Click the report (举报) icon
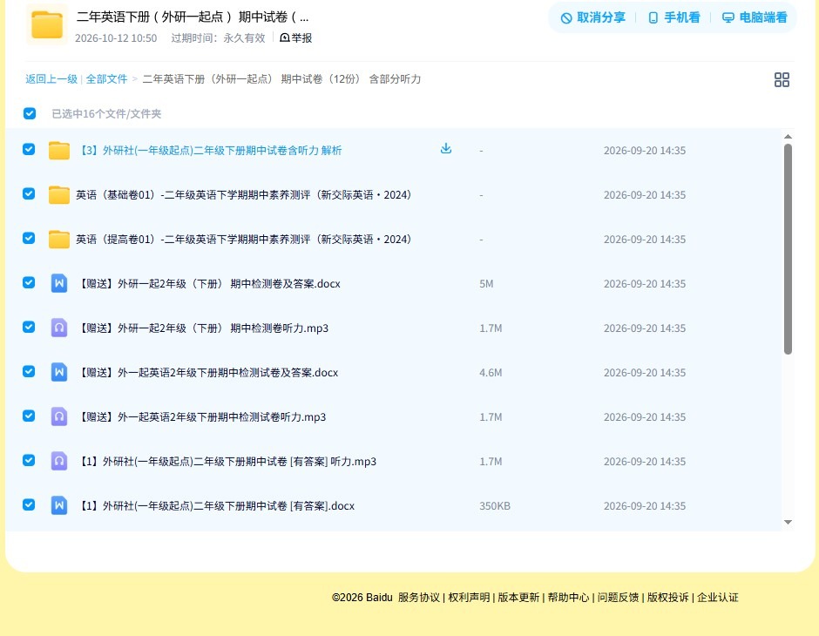The image size is (819, 636). tap(285, 37)
